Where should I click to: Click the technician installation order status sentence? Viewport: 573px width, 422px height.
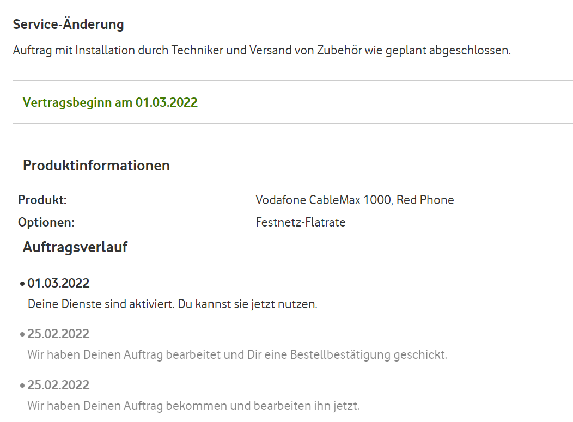(x=261, y=51)
